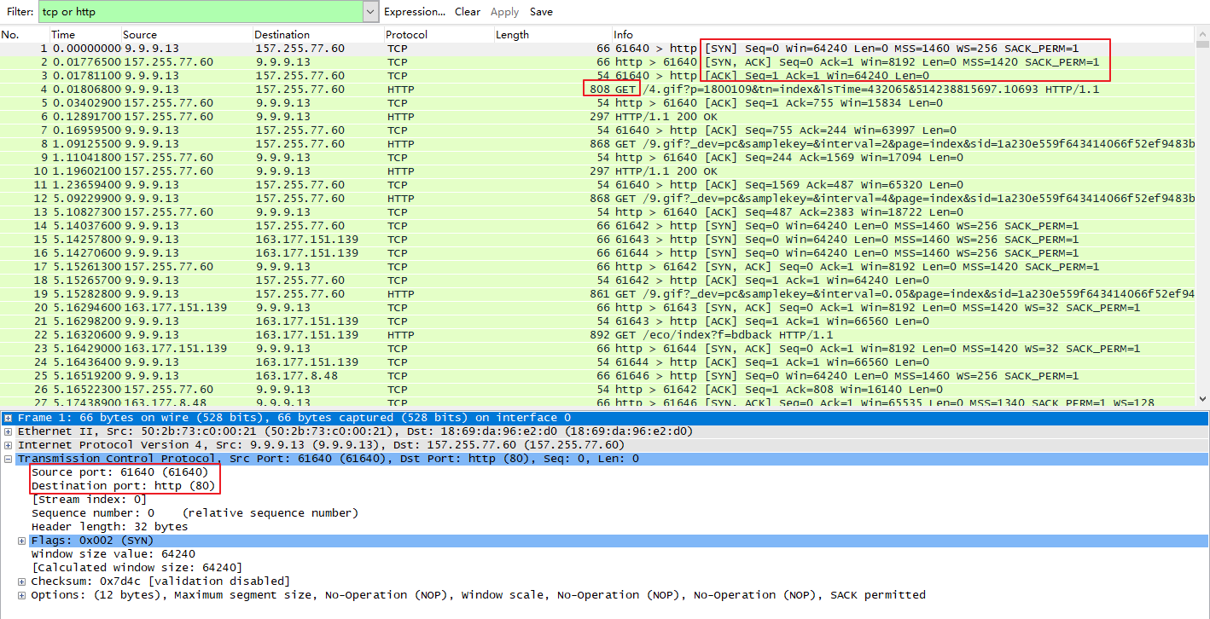This screenshot has width=1210, height=619.
Task: Expand the Options: (12 bytes) node
Action: 21,595
